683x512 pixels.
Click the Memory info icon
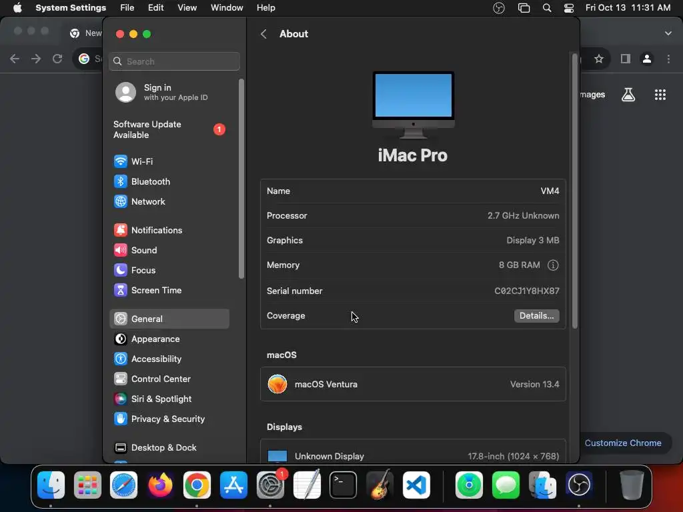click(553, 265)
